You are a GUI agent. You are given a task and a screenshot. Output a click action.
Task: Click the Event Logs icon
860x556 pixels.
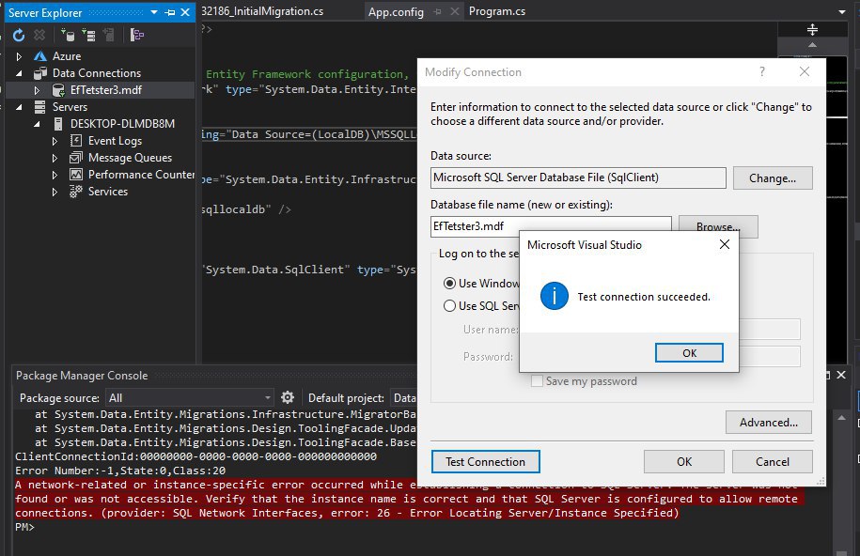click(76, 141)
